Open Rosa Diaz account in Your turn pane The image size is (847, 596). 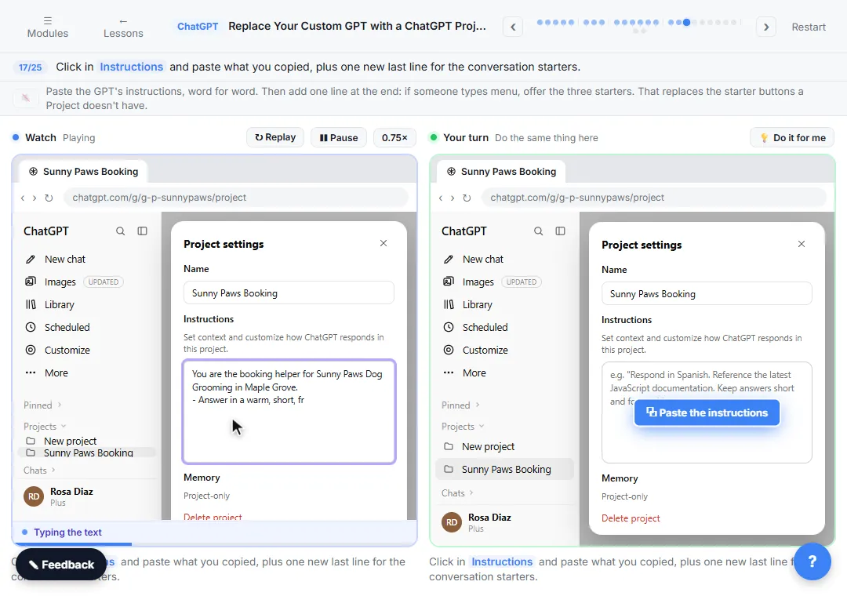(504, 522)
